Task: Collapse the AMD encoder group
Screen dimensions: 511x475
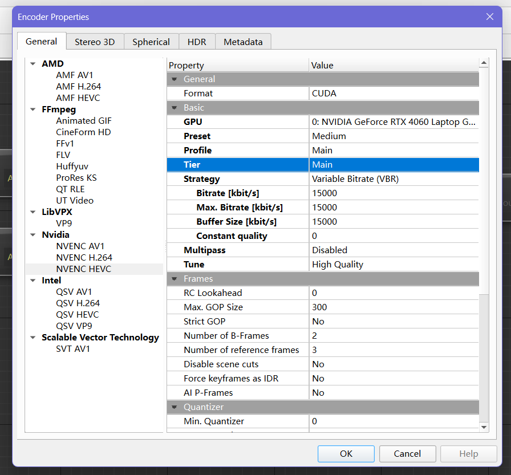Action: tap(33, 63)
